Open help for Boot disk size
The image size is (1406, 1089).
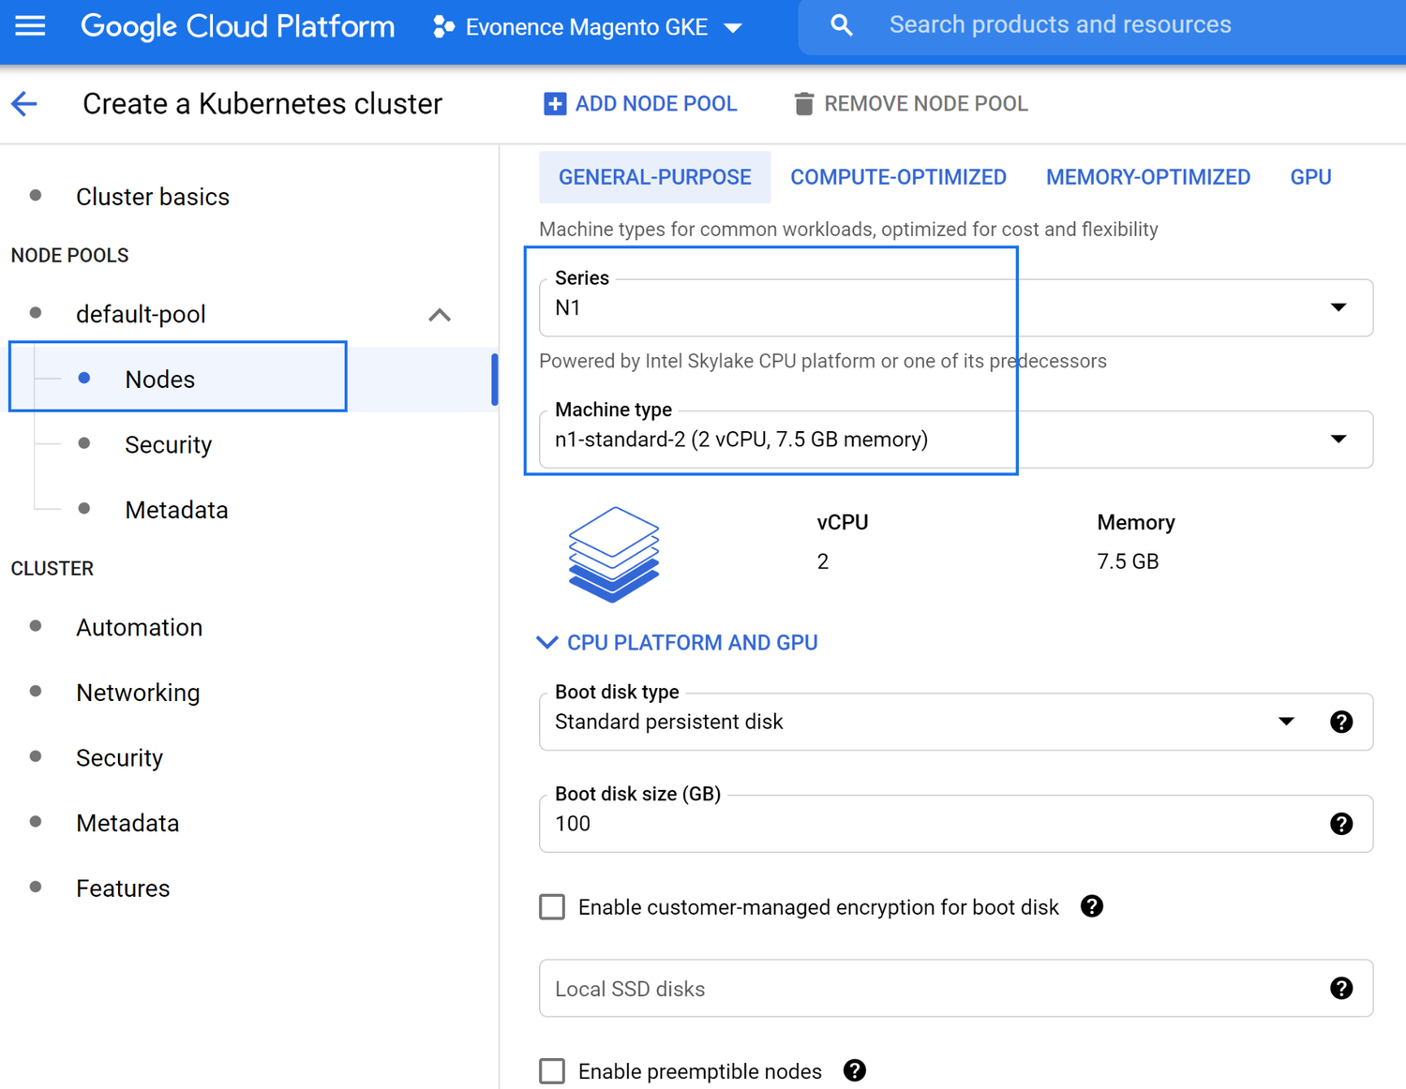pyautogui.click(x=1341, y=824)
